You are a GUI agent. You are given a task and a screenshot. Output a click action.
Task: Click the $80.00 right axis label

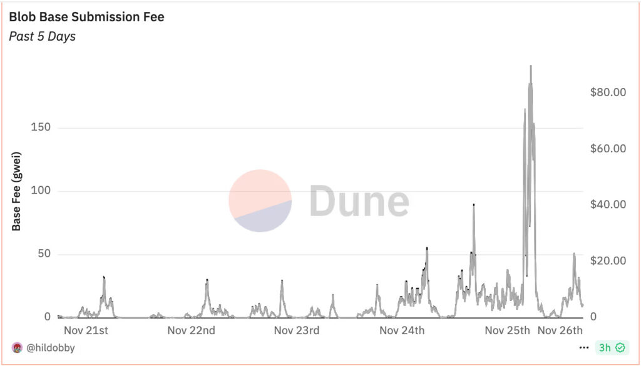(x=608, y=92)
